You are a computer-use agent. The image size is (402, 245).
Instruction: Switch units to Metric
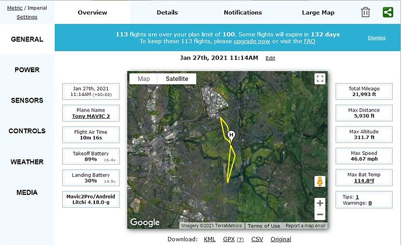(x=15, y=8)
